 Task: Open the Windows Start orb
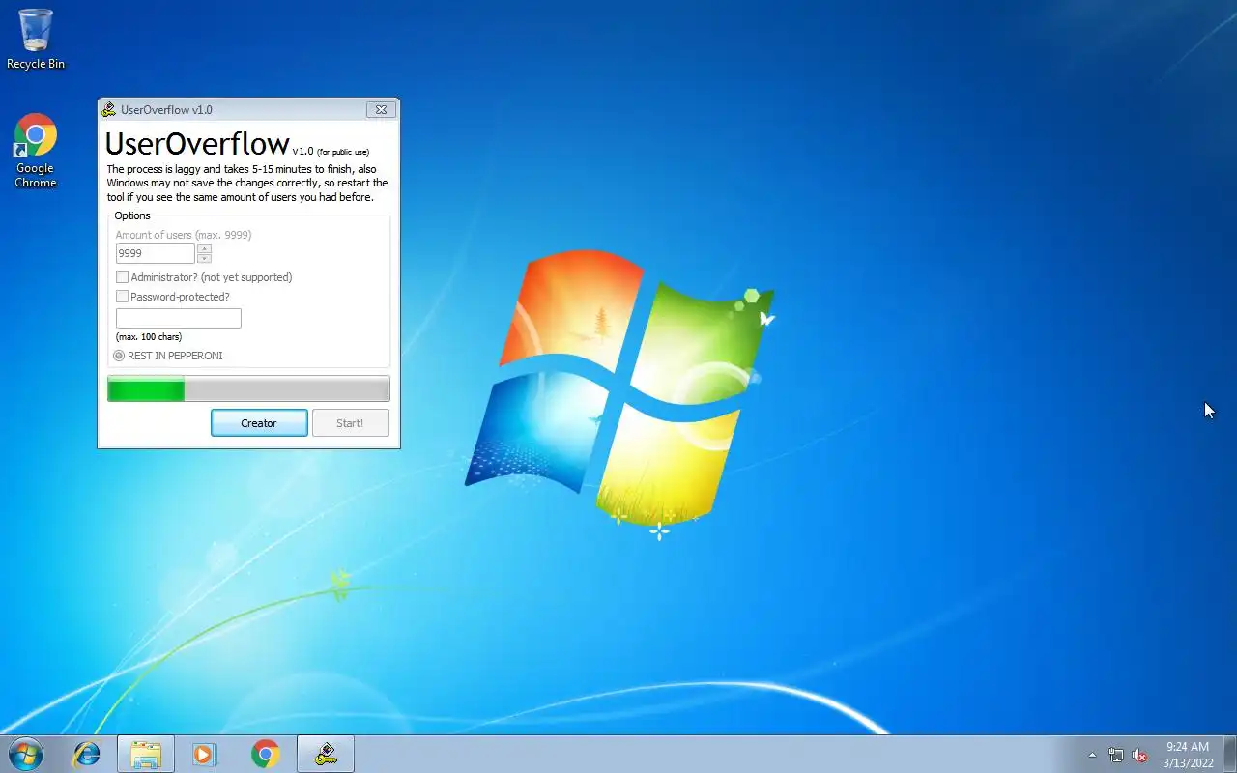pos(26,754)
